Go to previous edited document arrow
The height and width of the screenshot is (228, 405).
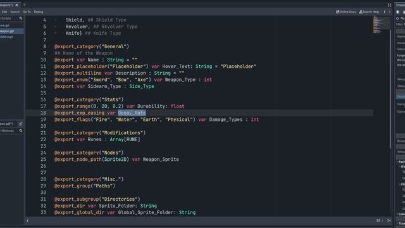pyautogui.click(x=385, y=12)
